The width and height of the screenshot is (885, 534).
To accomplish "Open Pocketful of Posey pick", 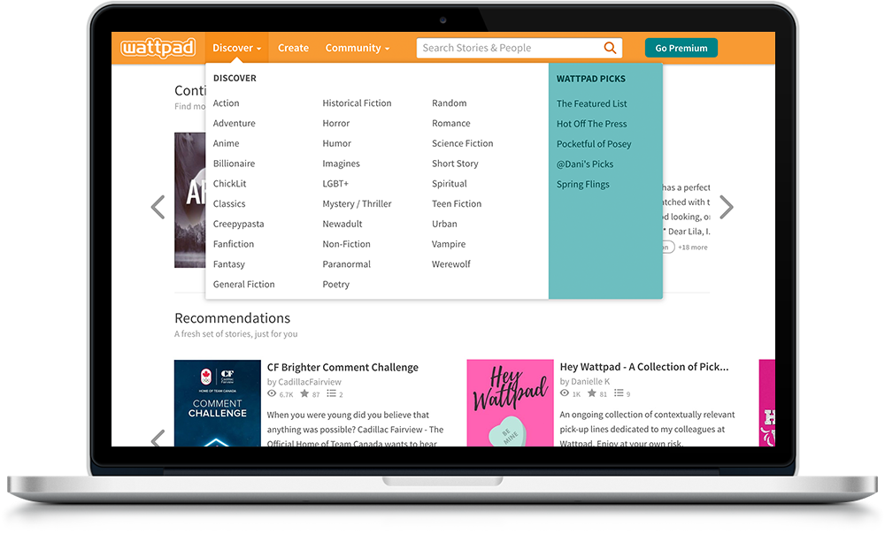I will click(594, 144).
